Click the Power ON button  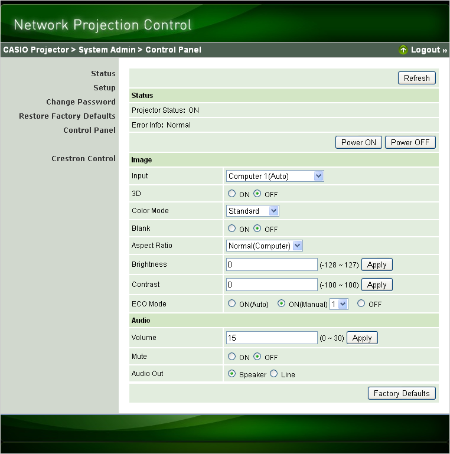pos(358,142)
